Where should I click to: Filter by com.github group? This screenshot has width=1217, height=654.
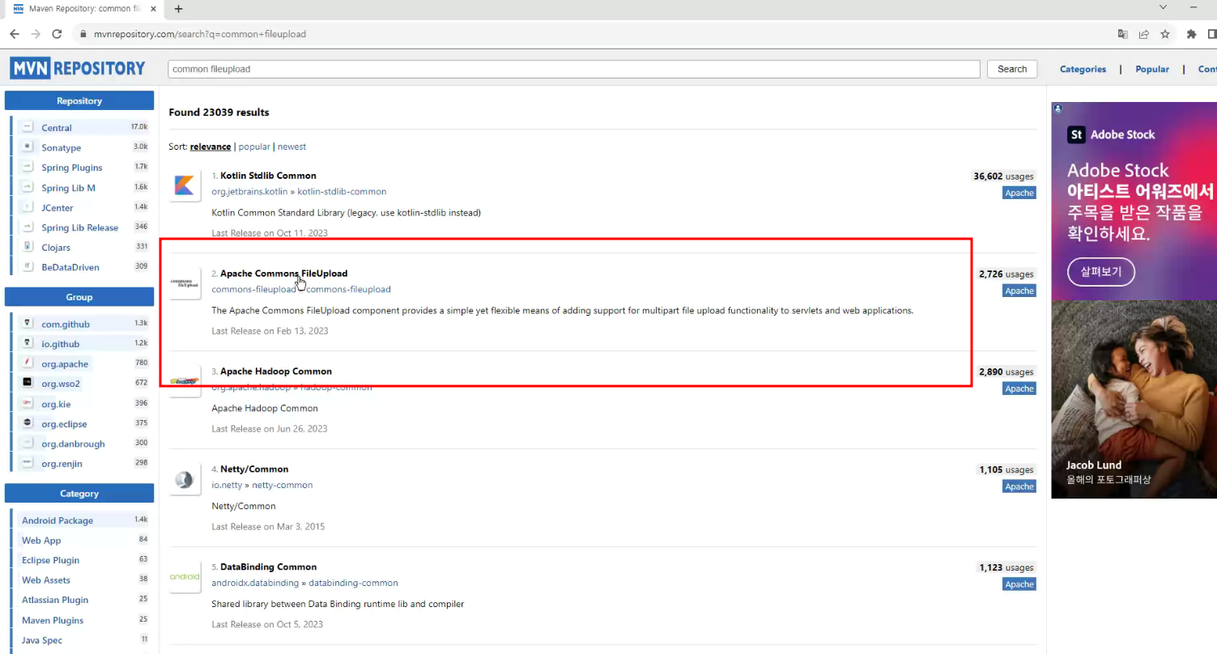pos(66,325)
